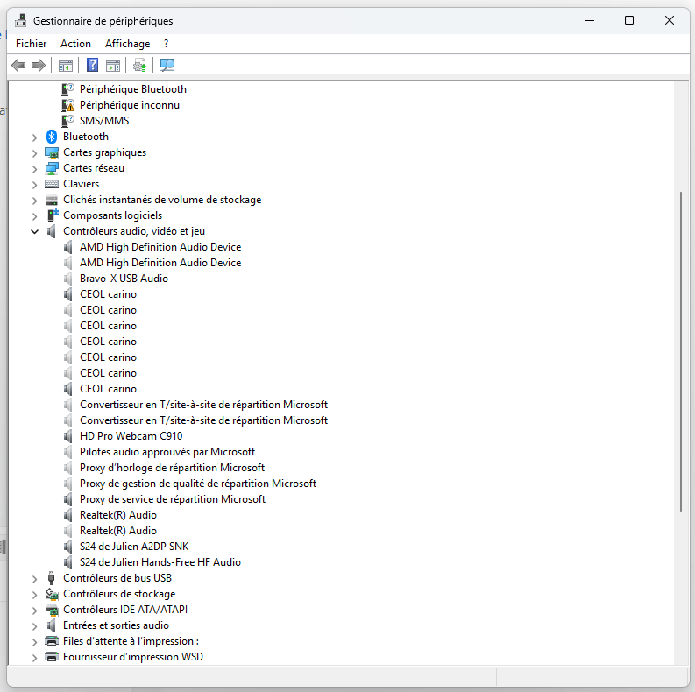Open the ? help menu
The width and height of the screenshot is (695, 692).
click(167, 44)
